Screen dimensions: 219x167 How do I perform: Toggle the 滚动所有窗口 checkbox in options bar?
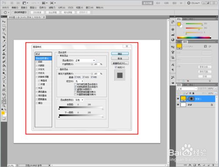13,12
